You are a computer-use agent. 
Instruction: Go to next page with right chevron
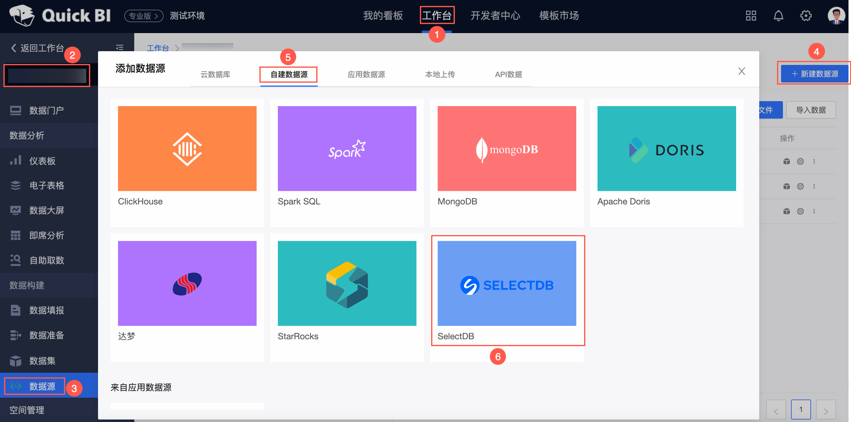[827, 410]
